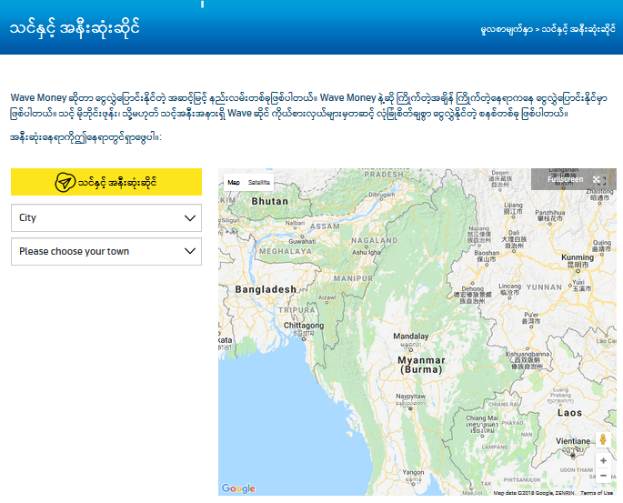Select the Map view tab
623x503 pixels.
click(x=234, y=182)
